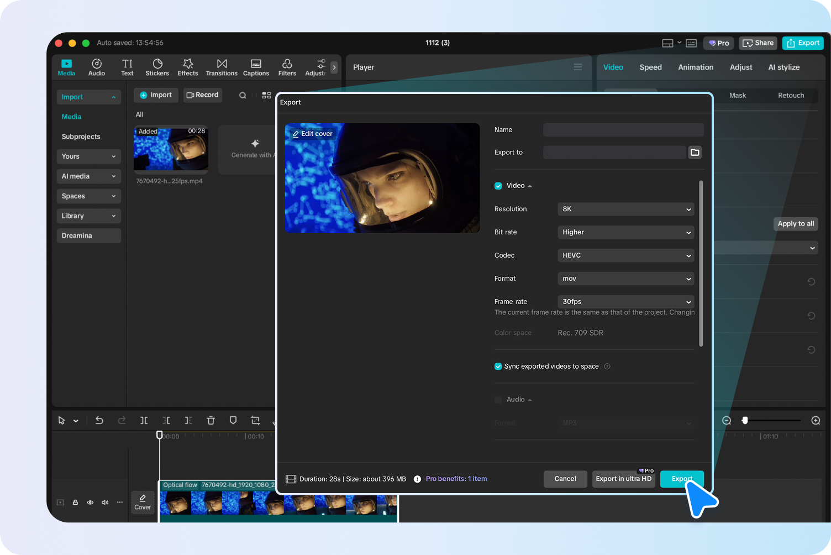Click the delete trash icon in timeline

[x=211, y=421]
